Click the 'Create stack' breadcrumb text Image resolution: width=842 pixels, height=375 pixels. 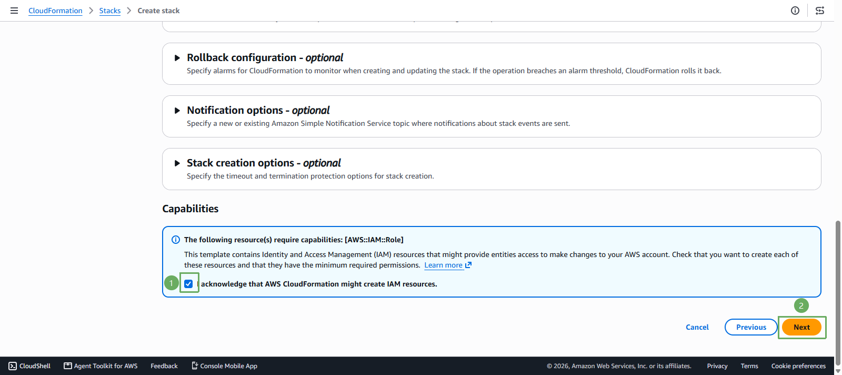(158, 11)
